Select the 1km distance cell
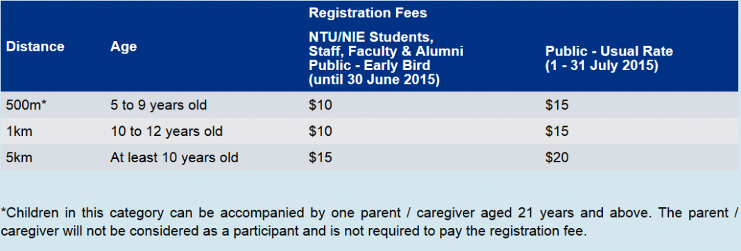Screen dimensions: 741x251 pyautogui.click(x=19, y=131)
